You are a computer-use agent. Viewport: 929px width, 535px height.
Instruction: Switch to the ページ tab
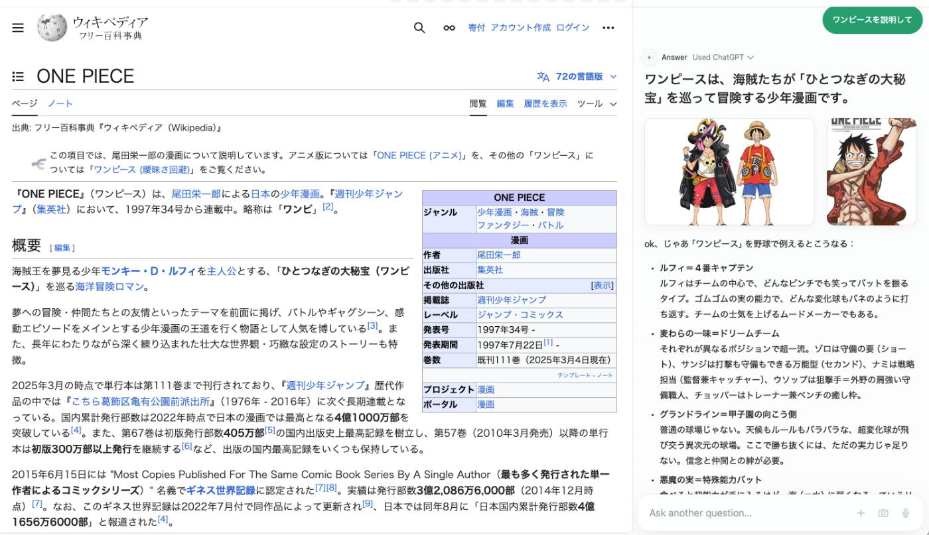[25, 103]
